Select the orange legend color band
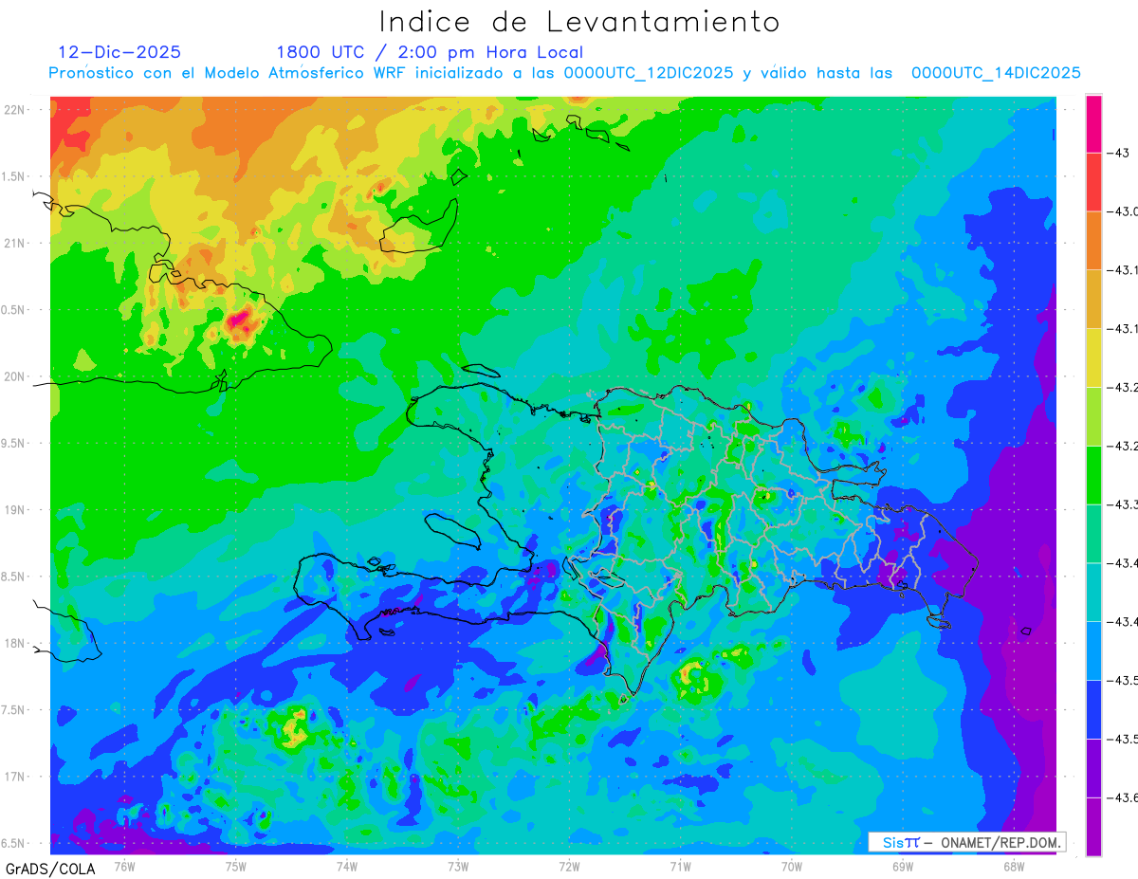Viewport: 1138px width, 879px height. (x=1093, y=241)
